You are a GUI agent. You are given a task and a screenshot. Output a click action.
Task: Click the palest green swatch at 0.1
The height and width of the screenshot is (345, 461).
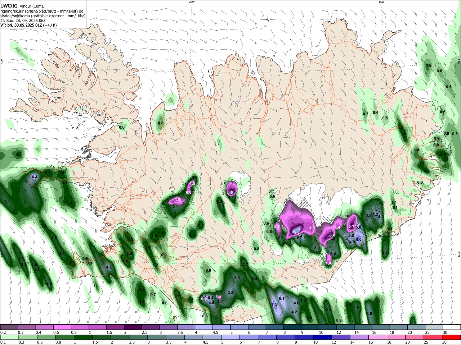point(9,337)
